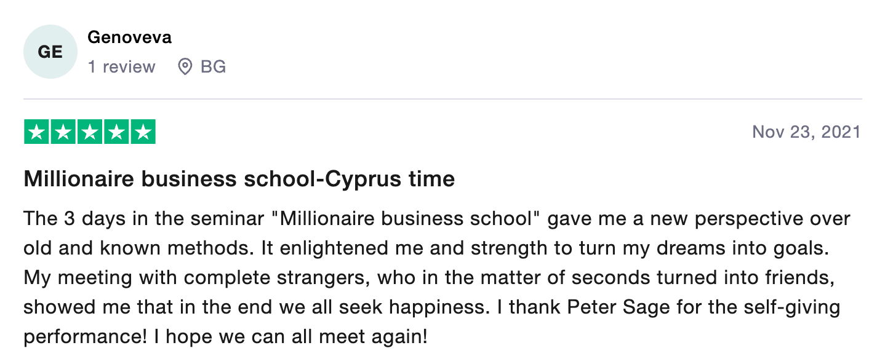The height and width of the screenshot is (364, 885).
Task: Click the third green rating star
Action: (90, 132)
